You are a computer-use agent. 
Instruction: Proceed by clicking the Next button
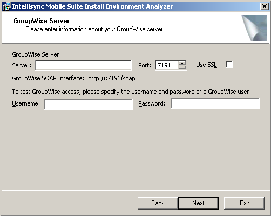198,203
